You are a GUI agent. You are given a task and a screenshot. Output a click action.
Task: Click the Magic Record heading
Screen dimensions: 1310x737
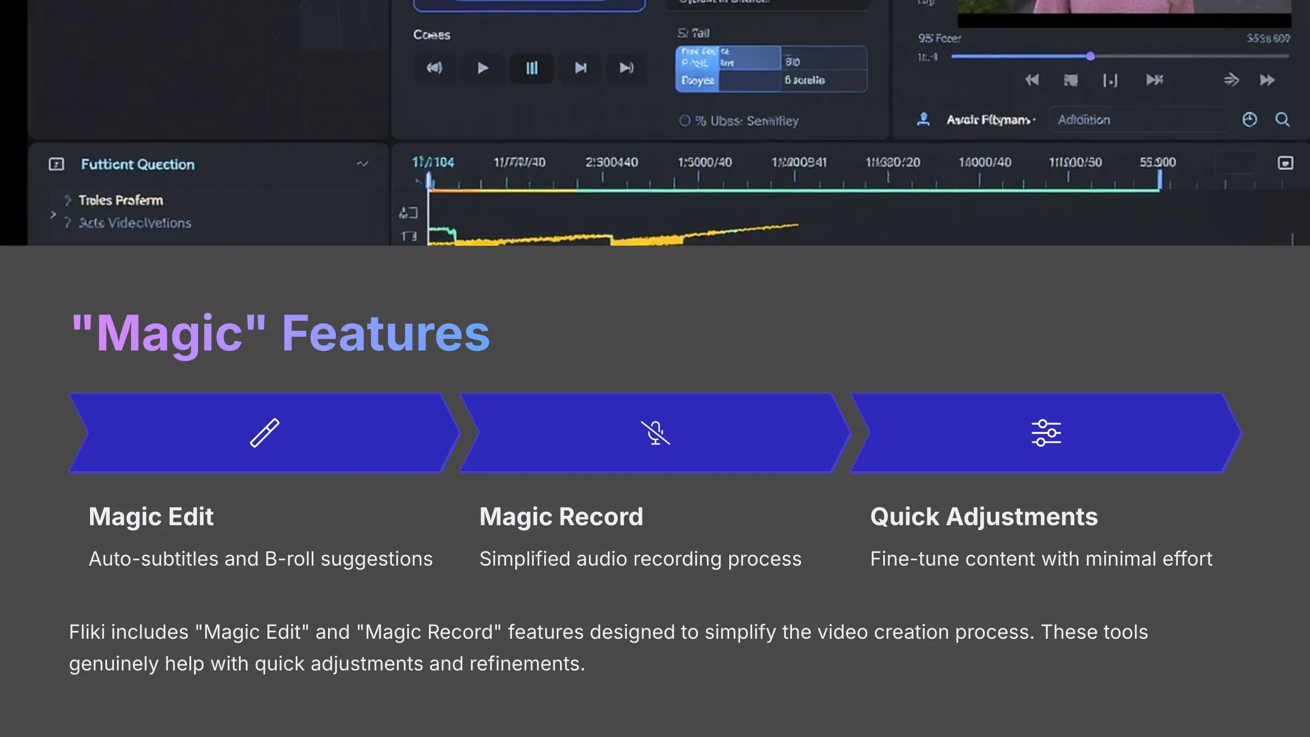coord(561,516)
